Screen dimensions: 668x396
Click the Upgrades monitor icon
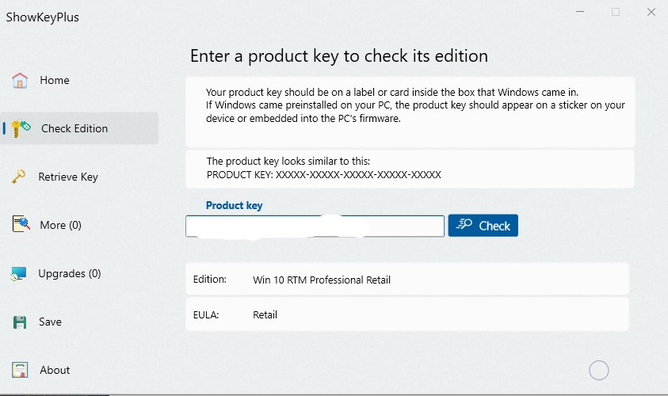pos(19,273)
